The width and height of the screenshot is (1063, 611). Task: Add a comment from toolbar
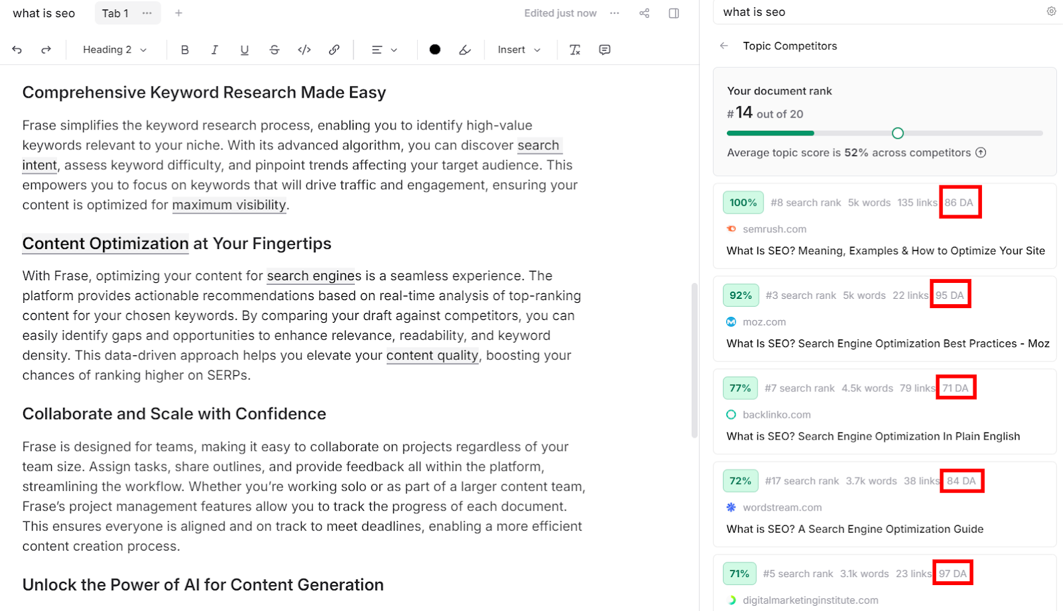pos(605,50)
